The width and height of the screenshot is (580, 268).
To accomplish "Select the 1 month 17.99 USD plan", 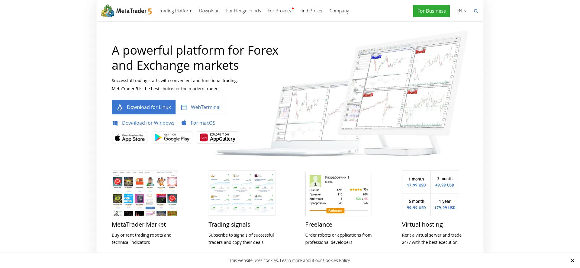I will [416, 182].
